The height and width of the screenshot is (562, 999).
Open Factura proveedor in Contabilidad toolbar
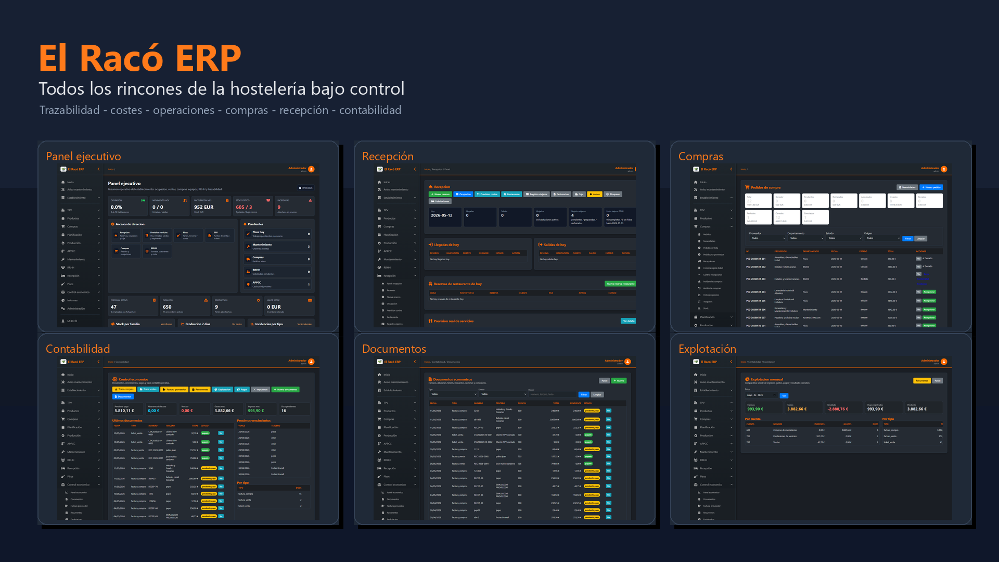click(174, 389)
